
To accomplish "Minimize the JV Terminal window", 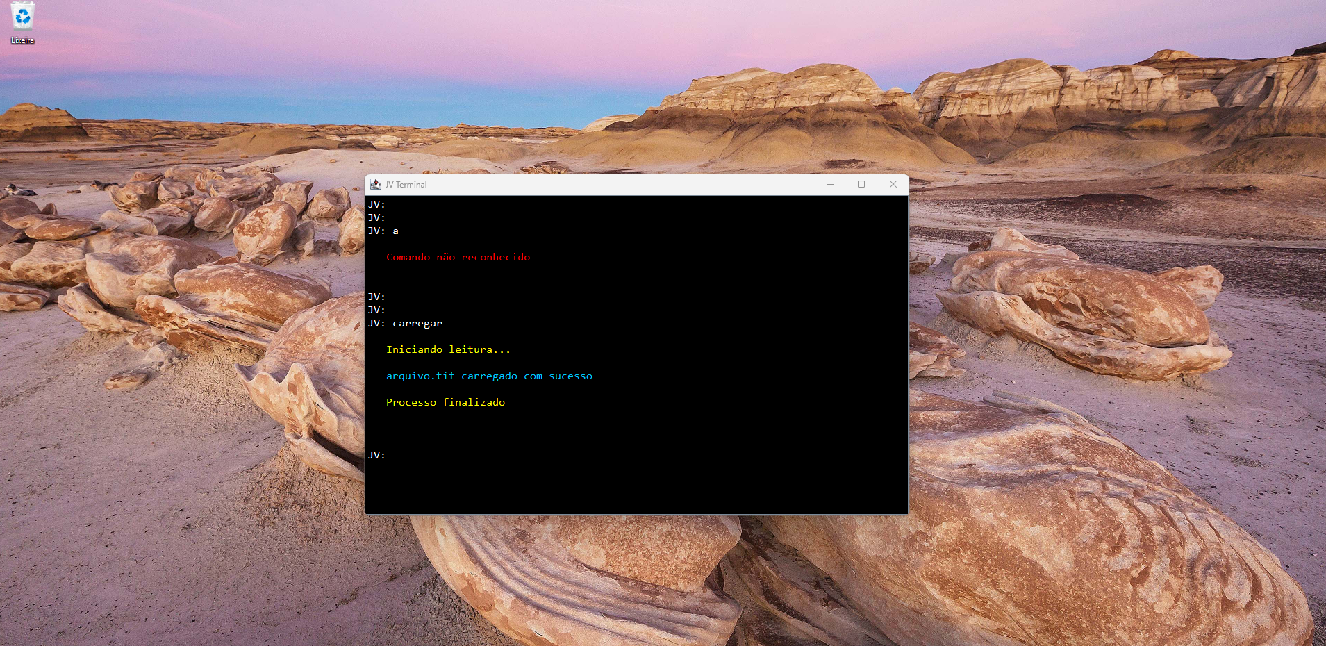I will coord(829,184).
